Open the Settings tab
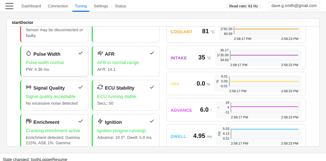 pos(101,6)
